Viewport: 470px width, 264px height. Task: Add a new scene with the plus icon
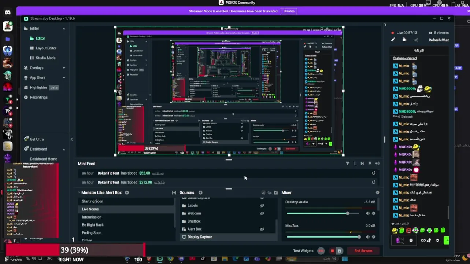pyautogui.click(x=127, y=192)
